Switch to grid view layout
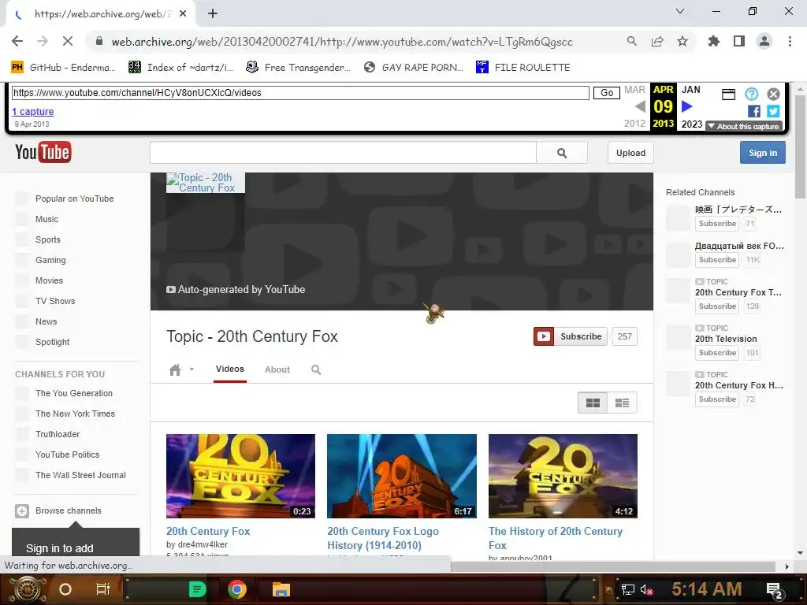Image resolution: width=807 pixels, height=605 pixels. [593, 403]
